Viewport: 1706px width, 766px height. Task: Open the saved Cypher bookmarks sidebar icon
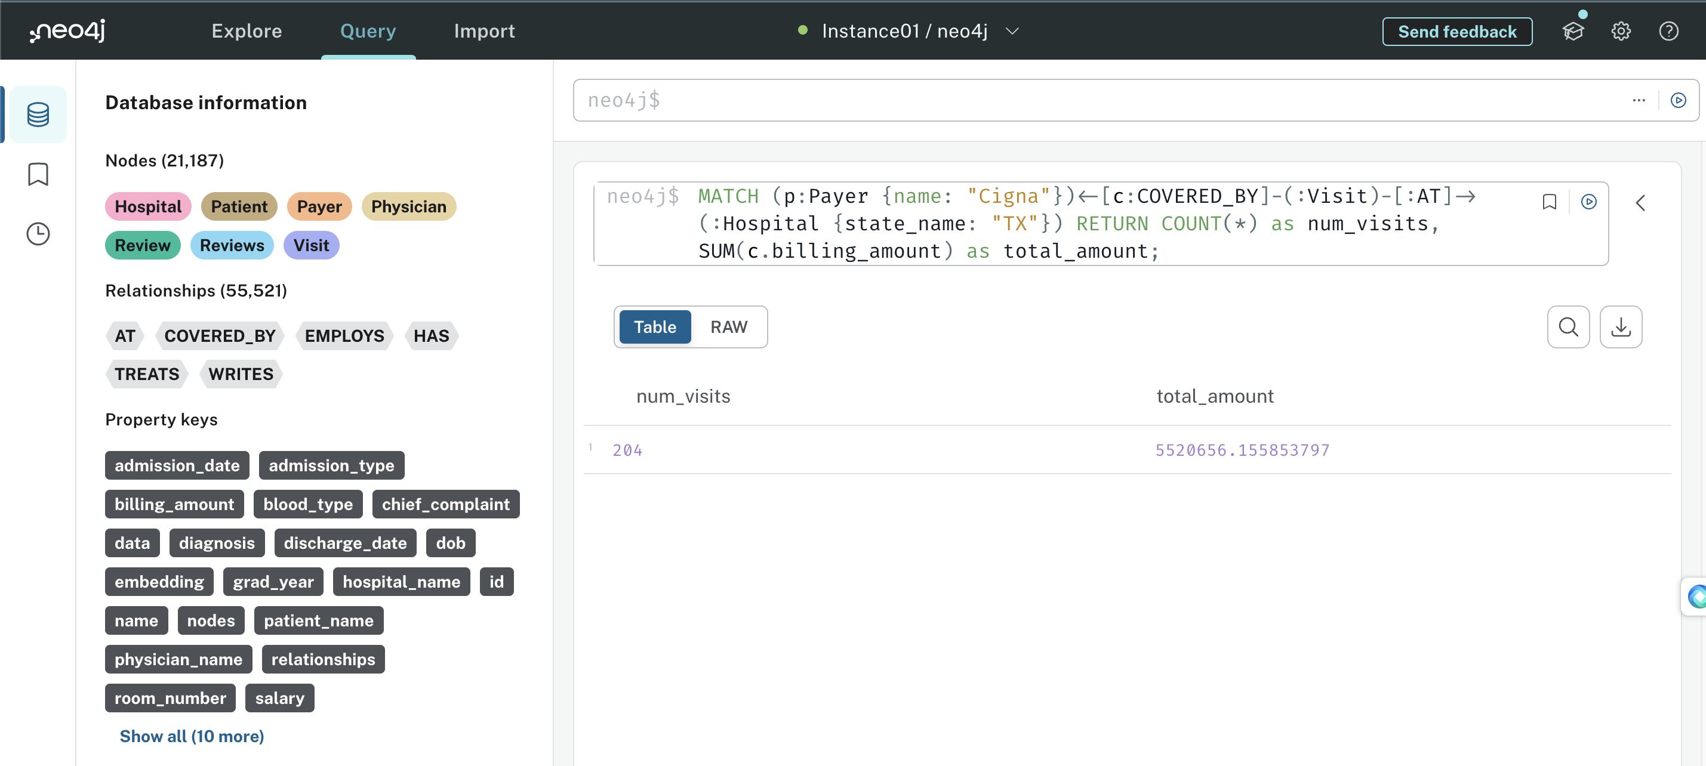tap(38, 174)
